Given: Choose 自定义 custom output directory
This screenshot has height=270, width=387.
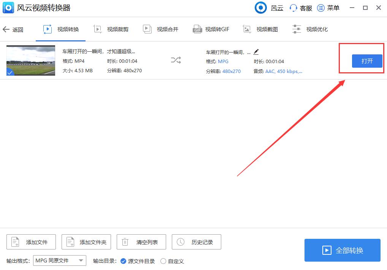Looking at the screenshot, I should [x=163, y=261].
